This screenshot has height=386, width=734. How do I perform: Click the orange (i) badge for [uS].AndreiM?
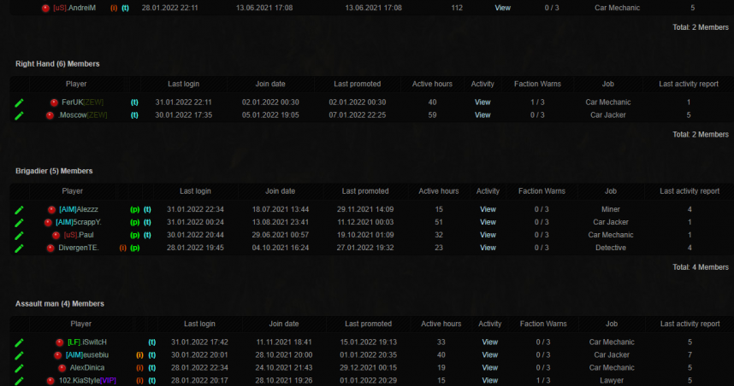114,8
